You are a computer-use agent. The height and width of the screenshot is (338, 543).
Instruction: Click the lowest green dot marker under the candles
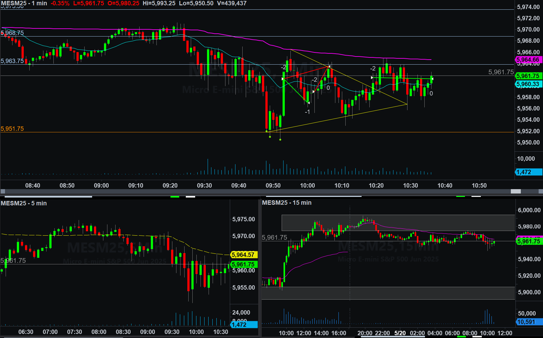[x=280, y=140]
